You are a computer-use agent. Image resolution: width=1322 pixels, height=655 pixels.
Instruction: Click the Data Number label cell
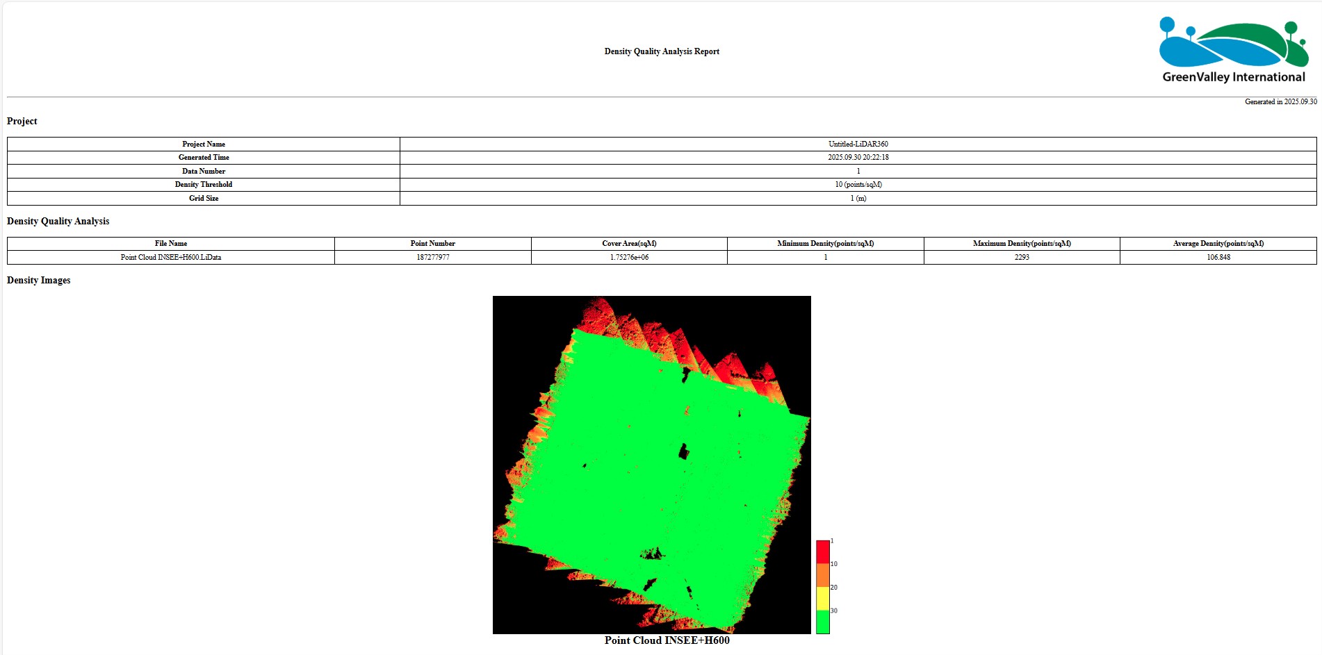204,171
